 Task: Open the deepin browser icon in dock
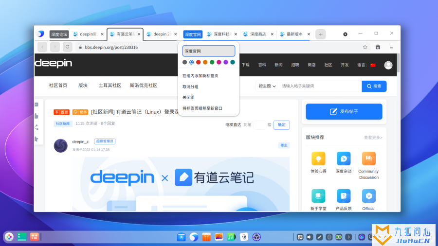(x=194, y=237)
